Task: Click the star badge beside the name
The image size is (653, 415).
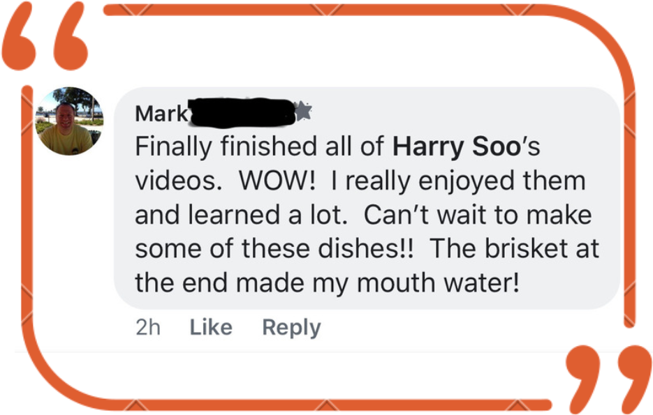Action: tap(302, 111)
